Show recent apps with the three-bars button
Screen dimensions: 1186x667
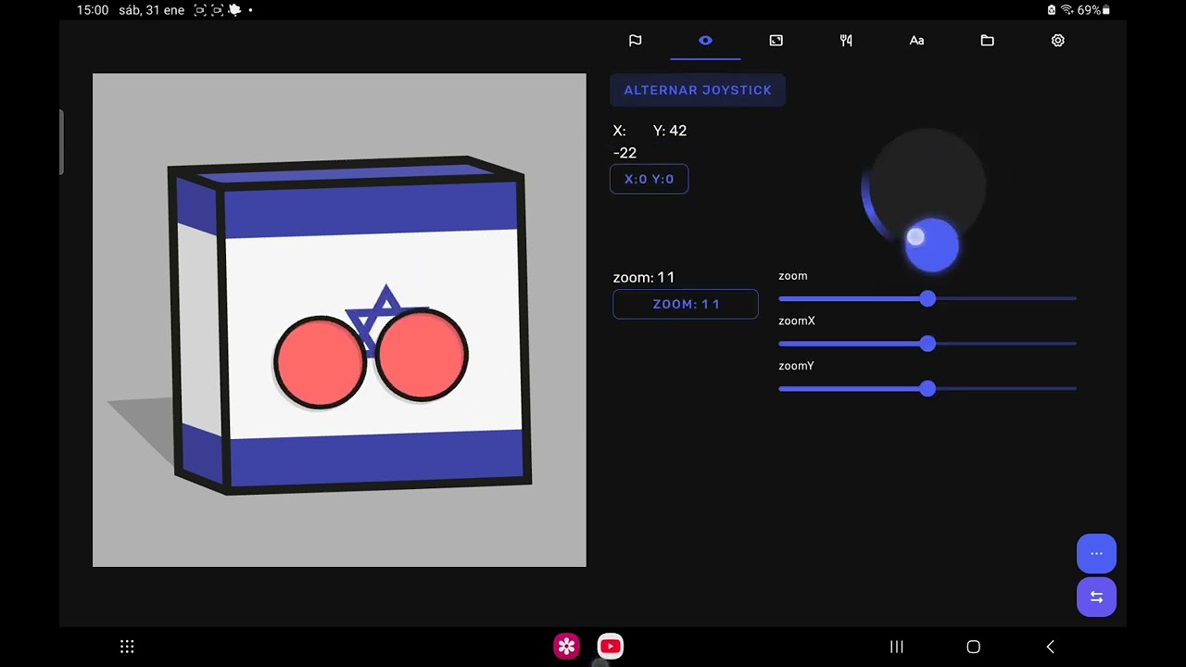pyautogui.click(x=897, y=647)
